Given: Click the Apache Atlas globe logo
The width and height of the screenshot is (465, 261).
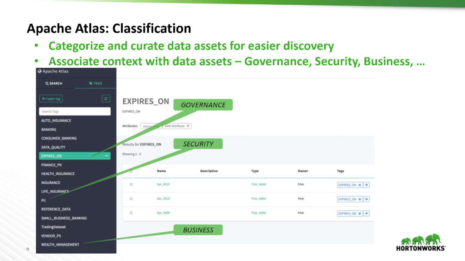Looking at the screenshot, I should (x=40, y=71).
